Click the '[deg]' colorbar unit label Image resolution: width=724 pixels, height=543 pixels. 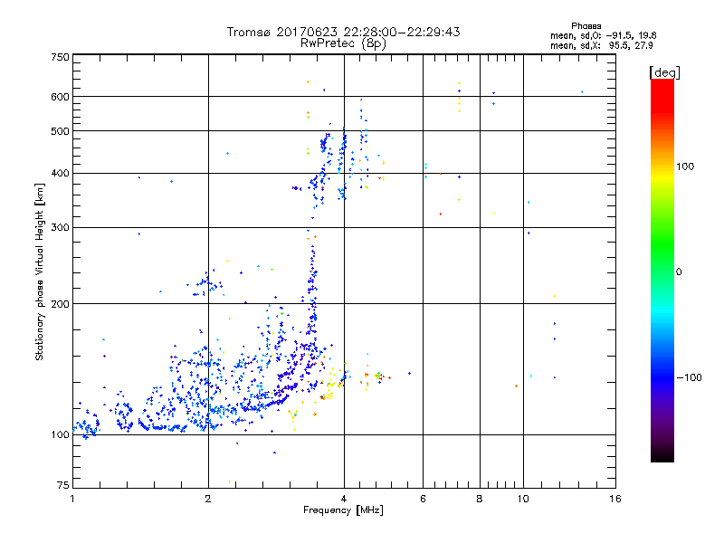pyautogui.click(x=664, y=72)
